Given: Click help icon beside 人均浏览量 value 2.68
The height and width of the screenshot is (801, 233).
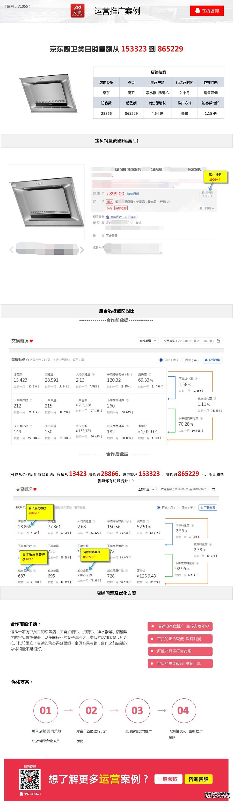Looking at the screenshot, I should (x=94, y=521).
